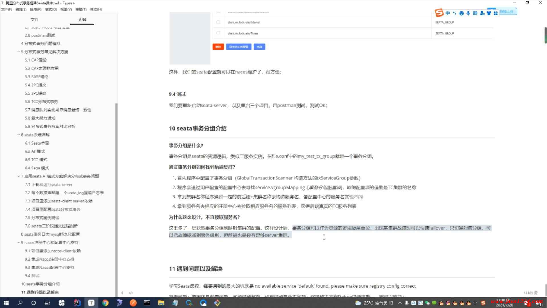Click the Sogou voice input microphone

tap(468, 13)
